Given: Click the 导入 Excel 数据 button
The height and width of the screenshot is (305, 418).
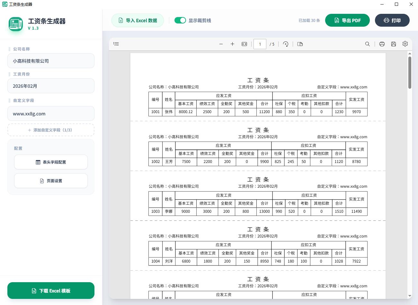Looking at the screenshot, I should coord(138,20).
